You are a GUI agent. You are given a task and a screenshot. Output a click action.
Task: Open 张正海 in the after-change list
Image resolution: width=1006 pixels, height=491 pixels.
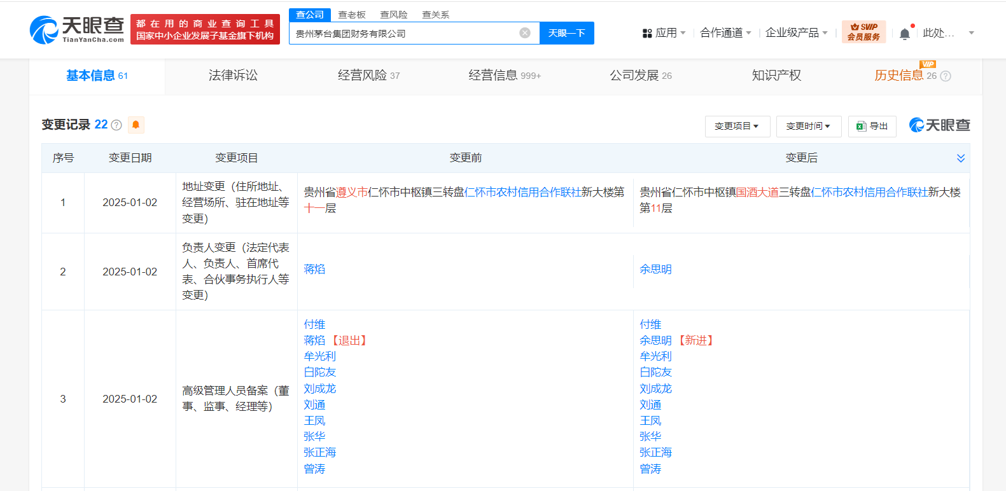pyautogui.click(x=655, y=453)
